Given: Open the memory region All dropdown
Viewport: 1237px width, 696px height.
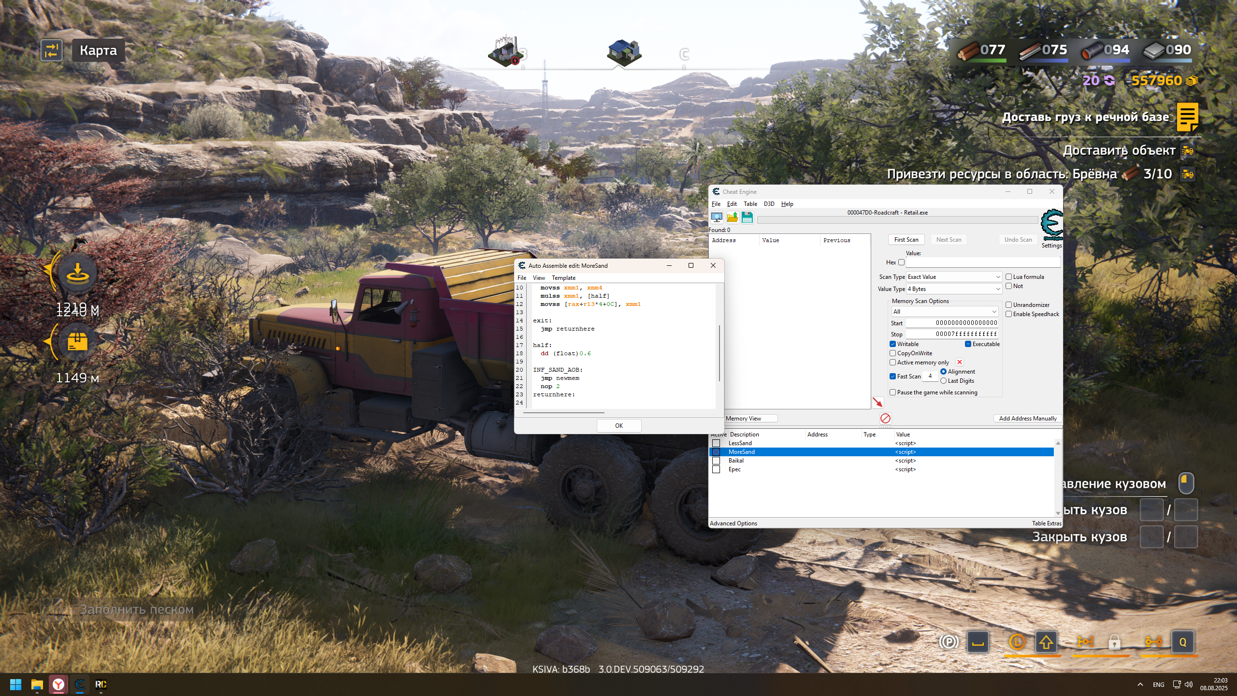Looking at the screenshot, I should pyautogui.click(x=944, y=312).
